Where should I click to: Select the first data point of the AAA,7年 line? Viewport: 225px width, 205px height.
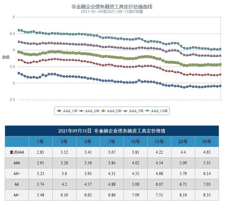(x=19, y=42)
